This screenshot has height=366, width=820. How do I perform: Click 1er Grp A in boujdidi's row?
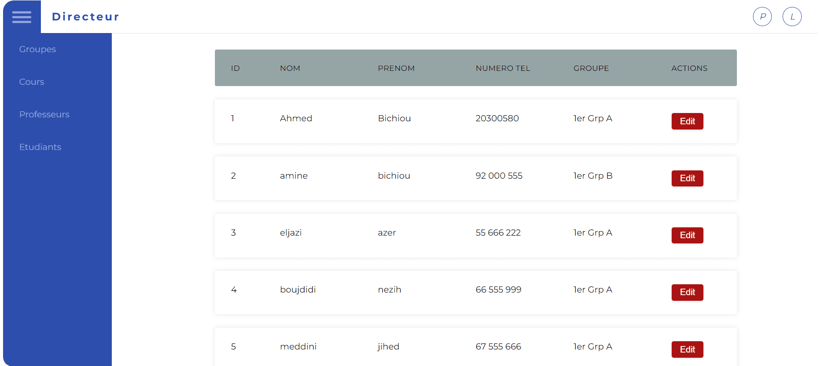[593, 289]
